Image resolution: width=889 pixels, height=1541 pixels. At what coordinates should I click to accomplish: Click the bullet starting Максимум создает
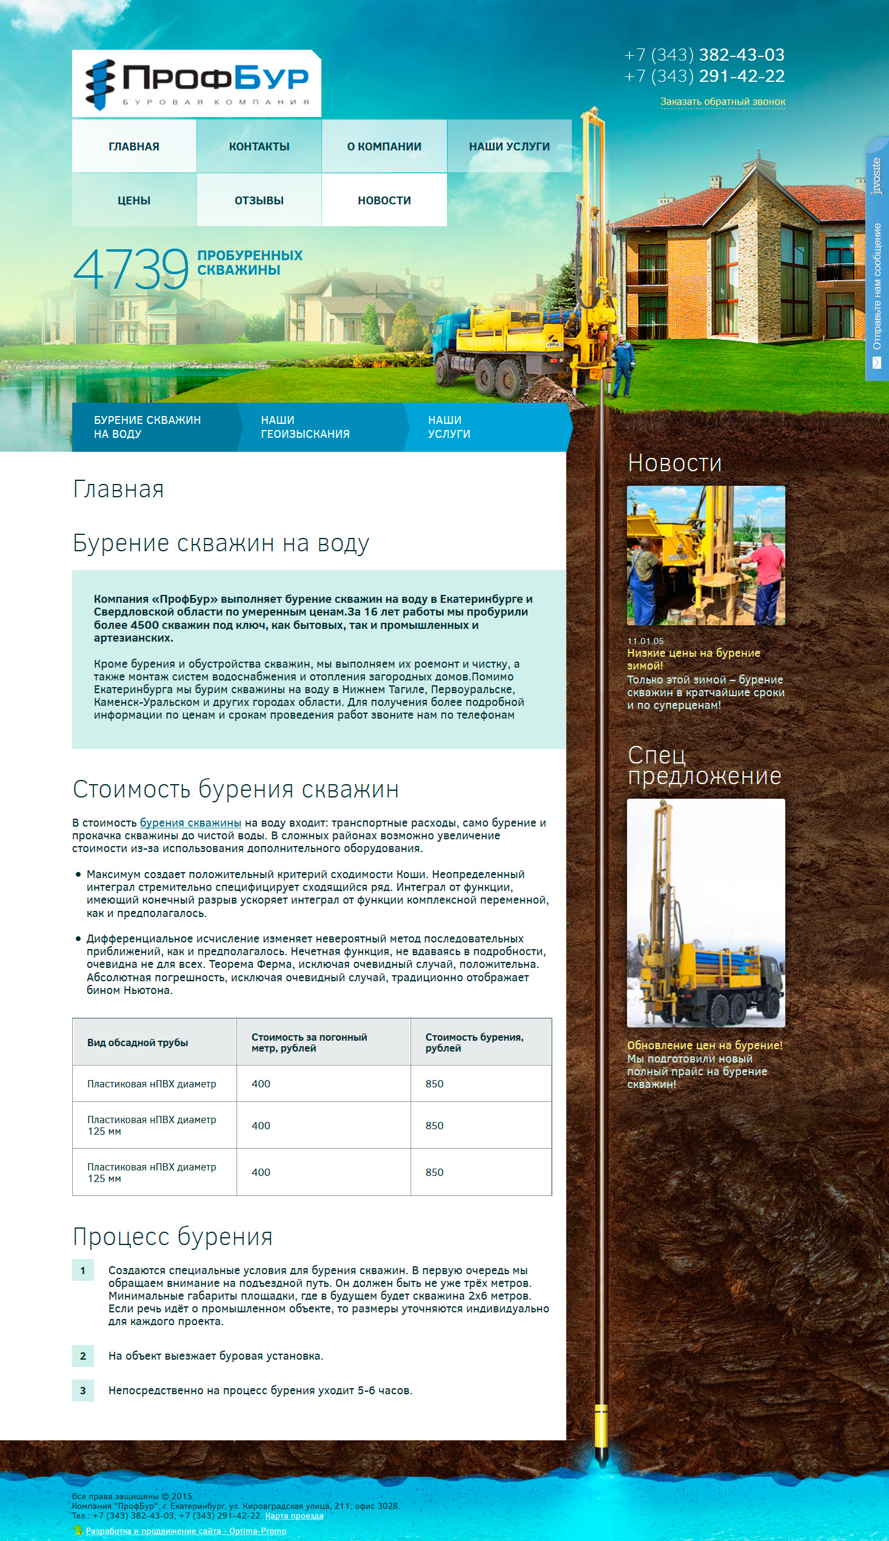coord(318,893)
